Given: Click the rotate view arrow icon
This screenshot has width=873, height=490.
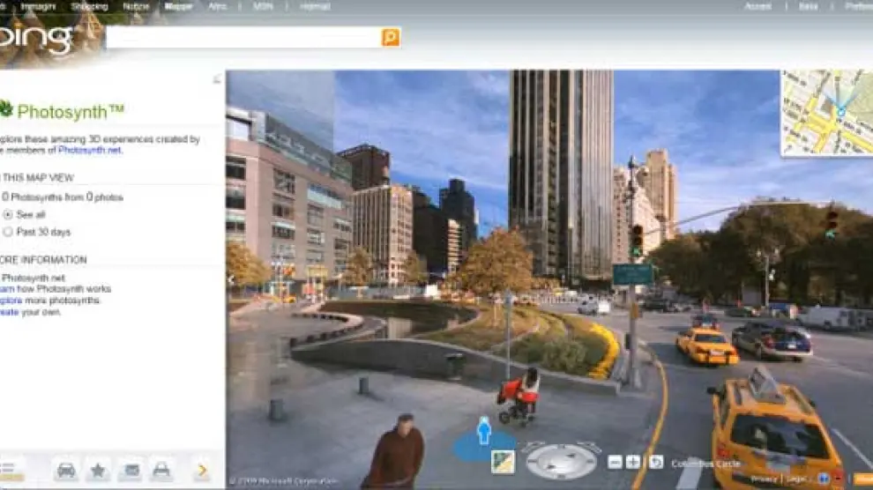Looking at the screenshot, I should coord(655,462).
